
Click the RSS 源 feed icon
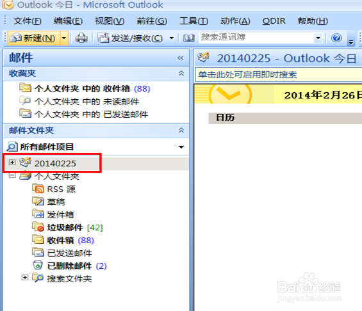point(38,188)
